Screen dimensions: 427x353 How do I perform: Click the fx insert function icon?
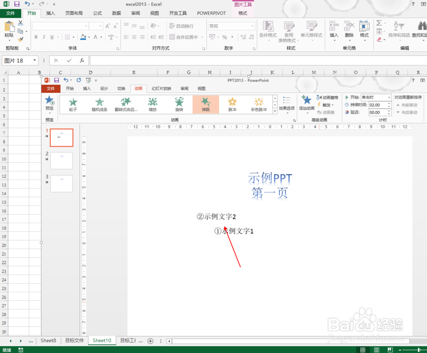[x=82, y=61]
